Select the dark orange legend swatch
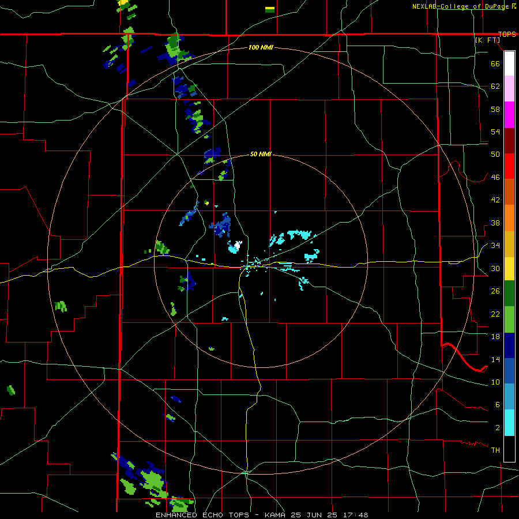Screen dimensions: 519x519 pyautogui.click(x=509, y=191)
